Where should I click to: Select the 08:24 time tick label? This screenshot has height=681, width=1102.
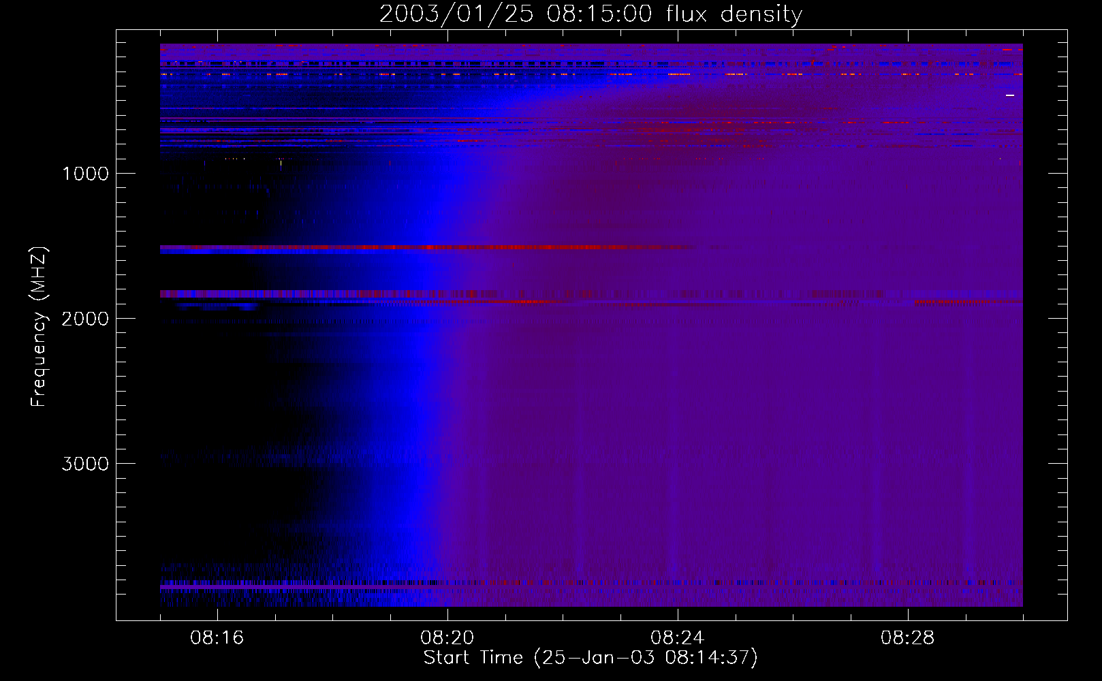(678, 638)
